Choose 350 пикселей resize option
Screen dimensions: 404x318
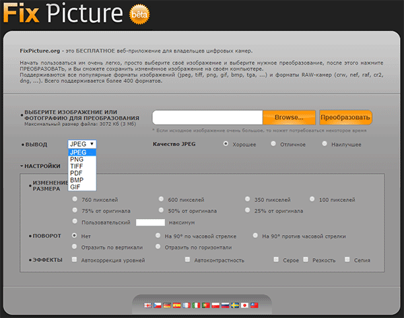pyautogui.click(x=247, y=199)
